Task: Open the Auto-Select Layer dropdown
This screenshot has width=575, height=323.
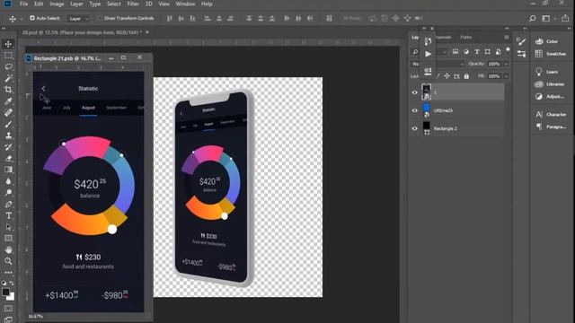Action: [x=79, y=18]
